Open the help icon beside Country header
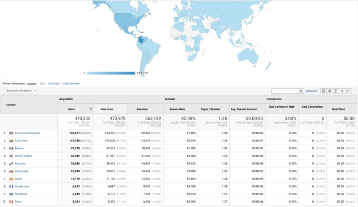Image resolution: width=358 pixels, height=207 pixels. (19, 105)
